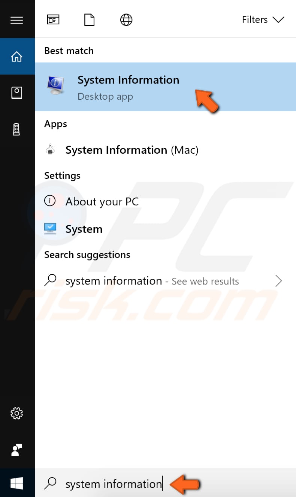Expand the Filters dropdown
The width and height of the screenshot is (296, 497).
(x=263, y=19)
